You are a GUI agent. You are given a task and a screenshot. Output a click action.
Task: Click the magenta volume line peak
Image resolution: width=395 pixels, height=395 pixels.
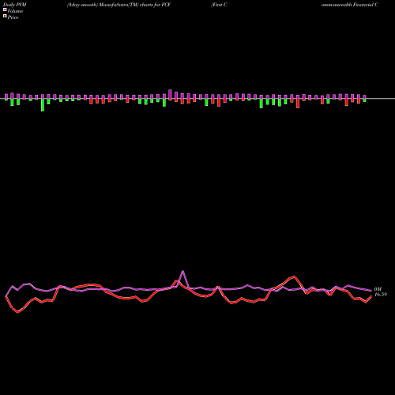(182, 271)
